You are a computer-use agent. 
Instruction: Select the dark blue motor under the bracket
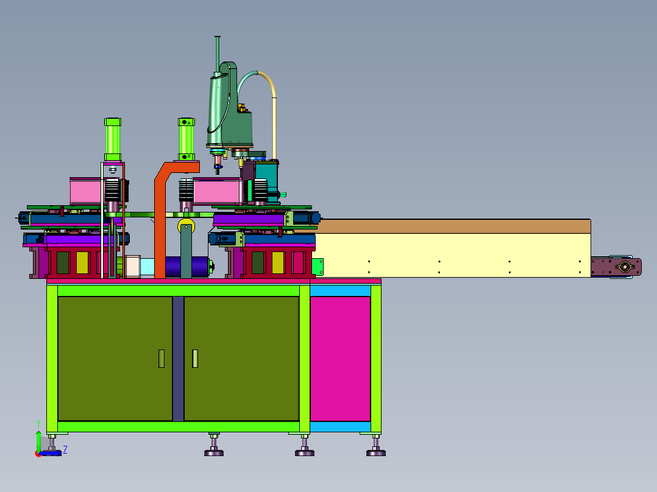click(x=187, y=266)
